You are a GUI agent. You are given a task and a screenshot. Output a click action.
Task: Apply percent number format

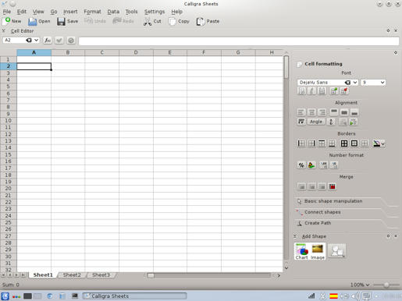(301, 165)
